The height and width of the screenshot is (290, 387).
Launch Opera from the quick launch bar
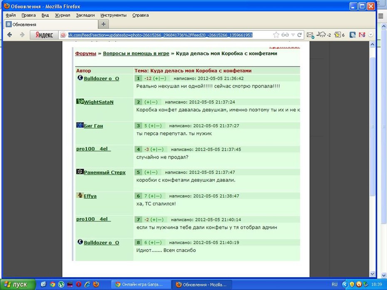(79, 284)
